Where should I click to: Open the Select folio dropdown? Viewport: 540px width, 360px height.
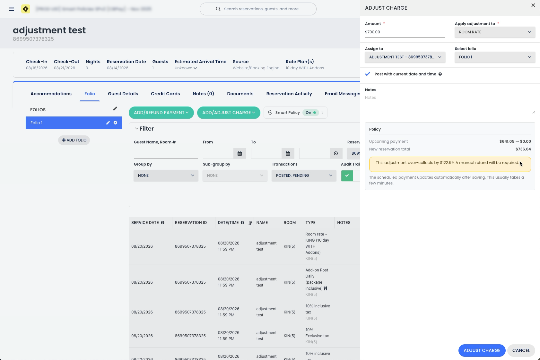(x=495, y=57)
